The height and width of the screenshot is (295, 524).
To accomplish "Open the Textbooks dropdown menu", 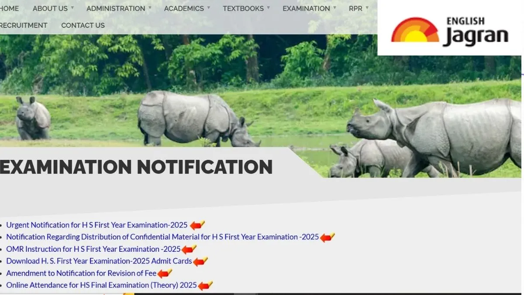I will point(246,9).
